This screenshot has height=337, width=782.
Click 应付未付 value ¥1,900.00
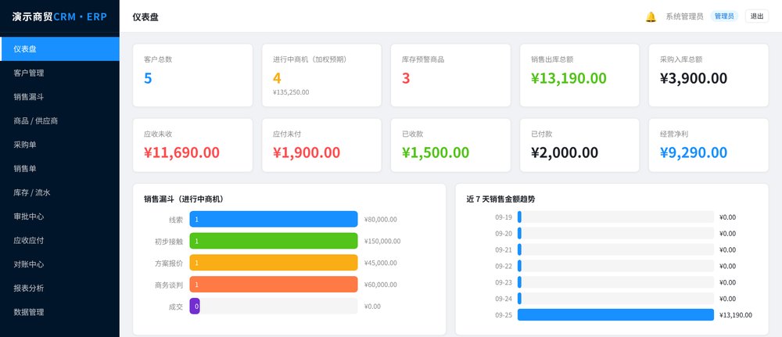307,152
